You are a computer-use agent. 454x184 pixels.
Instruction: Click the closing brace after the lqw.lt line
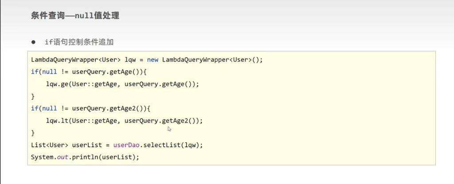[x=33, y=133]
